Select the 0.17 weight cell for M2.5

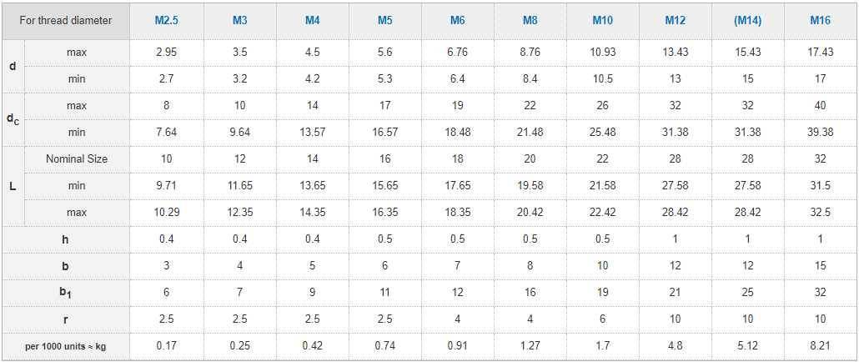168,346
